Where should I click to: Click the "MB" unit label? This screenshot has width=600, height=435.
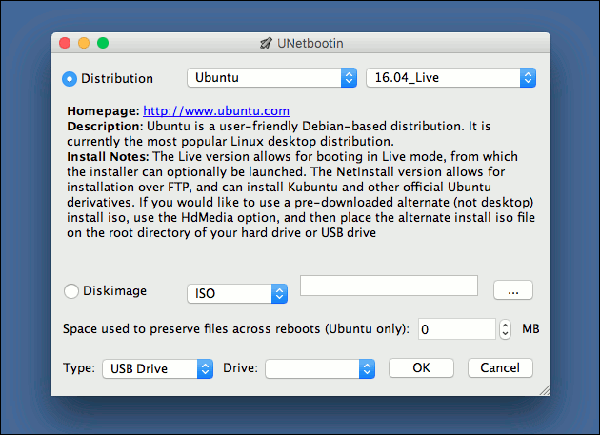tap(530, 328)
